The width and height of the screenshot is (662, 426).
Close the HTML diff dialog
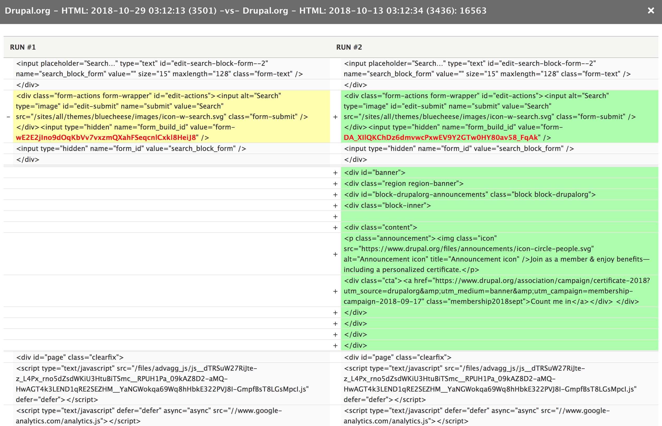click(651, 10)
